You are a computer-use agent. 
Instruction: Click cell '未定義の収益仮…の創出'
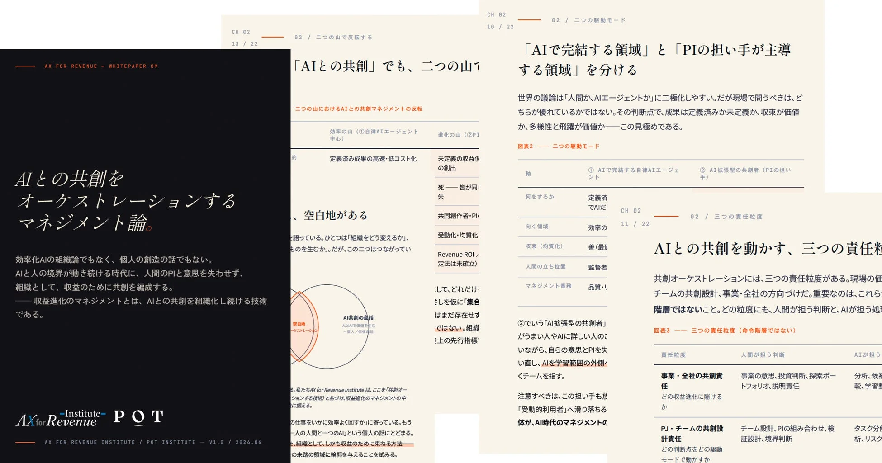pyautogui.click(x=458, y=163)
